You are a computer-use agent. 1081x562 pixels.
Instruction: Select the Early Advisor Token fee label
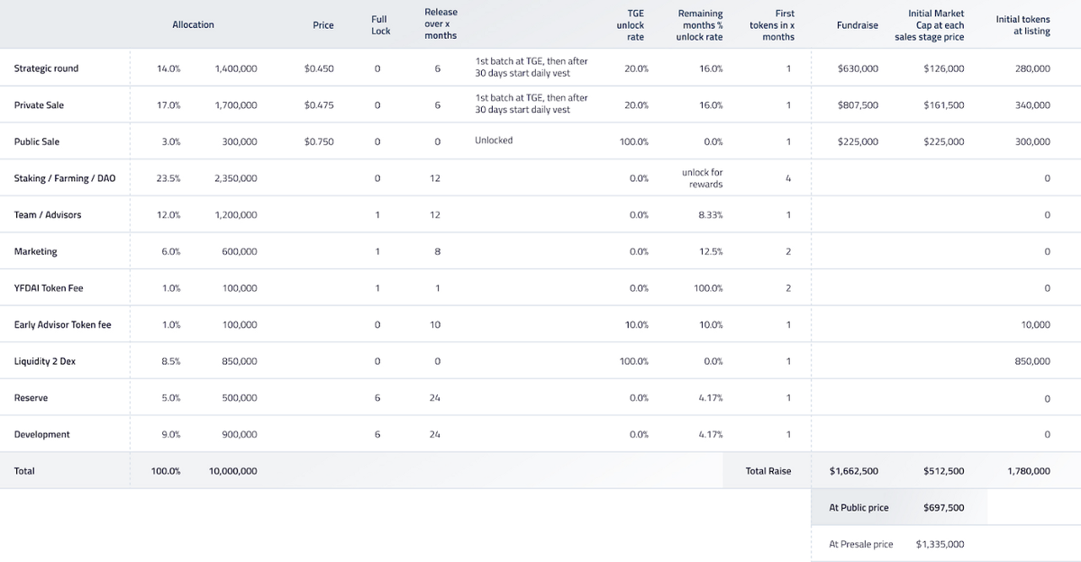click(x=62, y=325)
